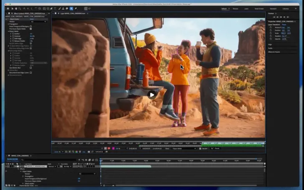Click the snapshot camera icon below viewer
Image resolution: width=304 pixels, height=190 pixels.
click(x=89, y=152)
